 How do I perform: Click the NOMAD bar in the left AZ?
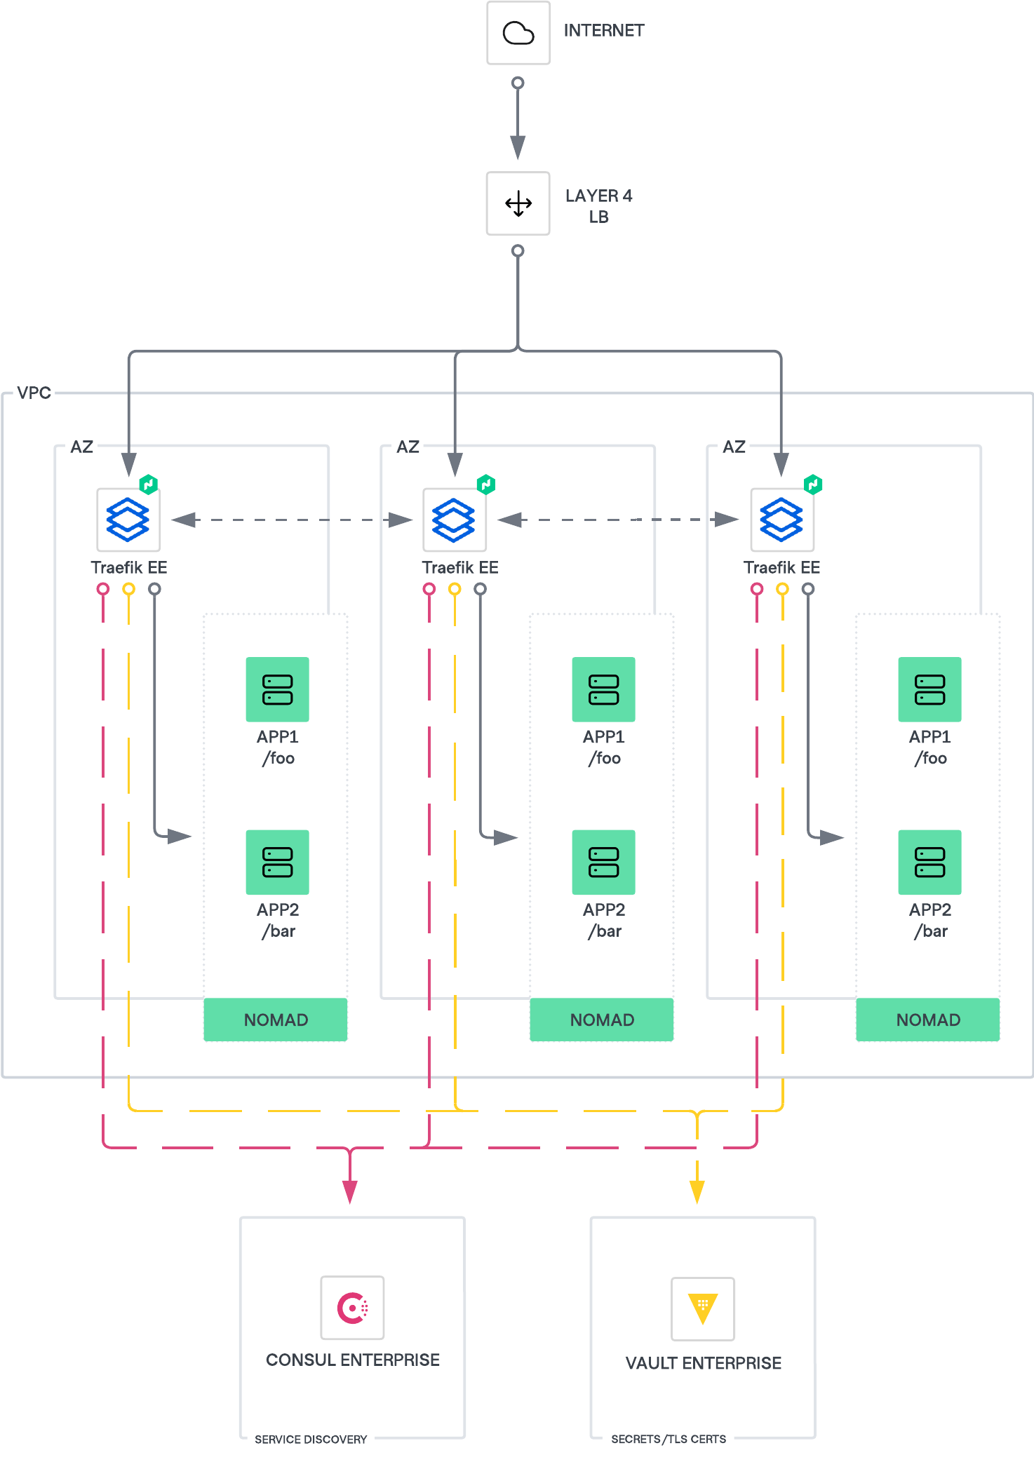(x=276, y=1020)
